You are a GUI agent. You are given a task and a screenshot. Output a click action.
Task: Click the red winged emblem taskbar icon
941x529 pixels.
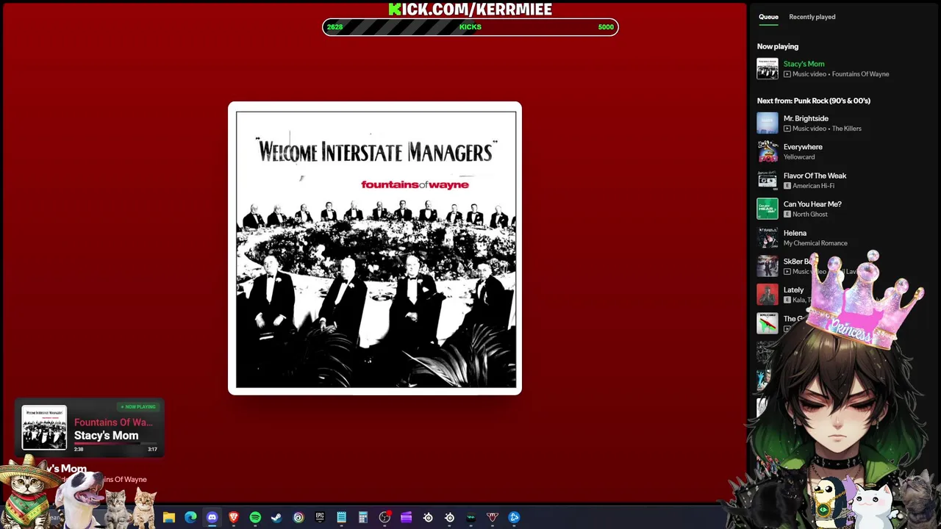[x=493, y=517]
